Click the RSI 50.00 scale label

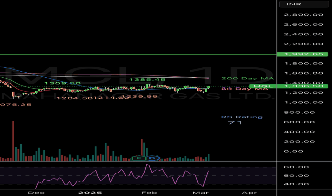296,176
